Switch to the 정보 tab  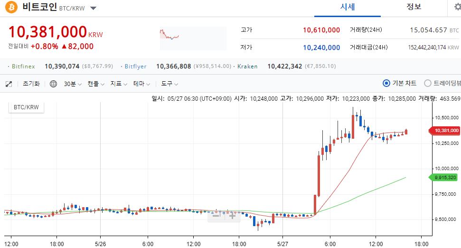414,7
